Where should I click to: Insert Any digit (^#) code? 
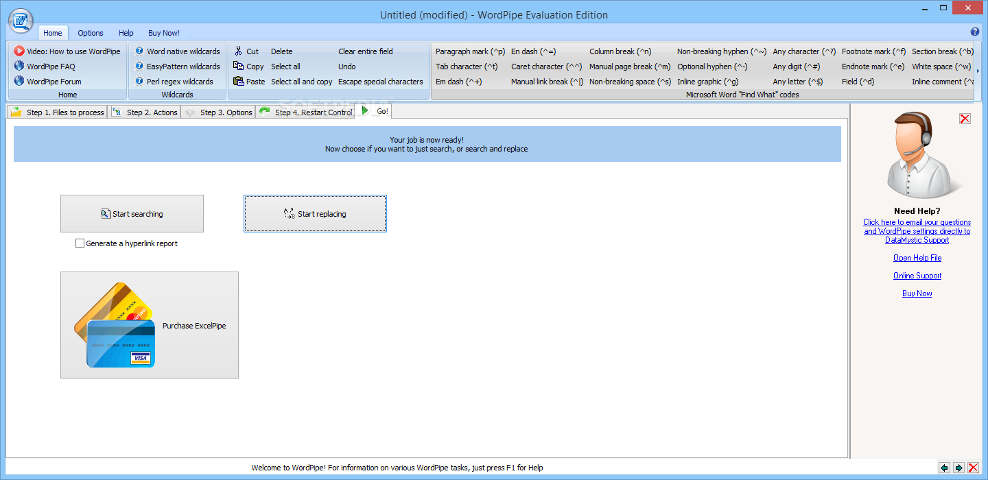(796, 67)
